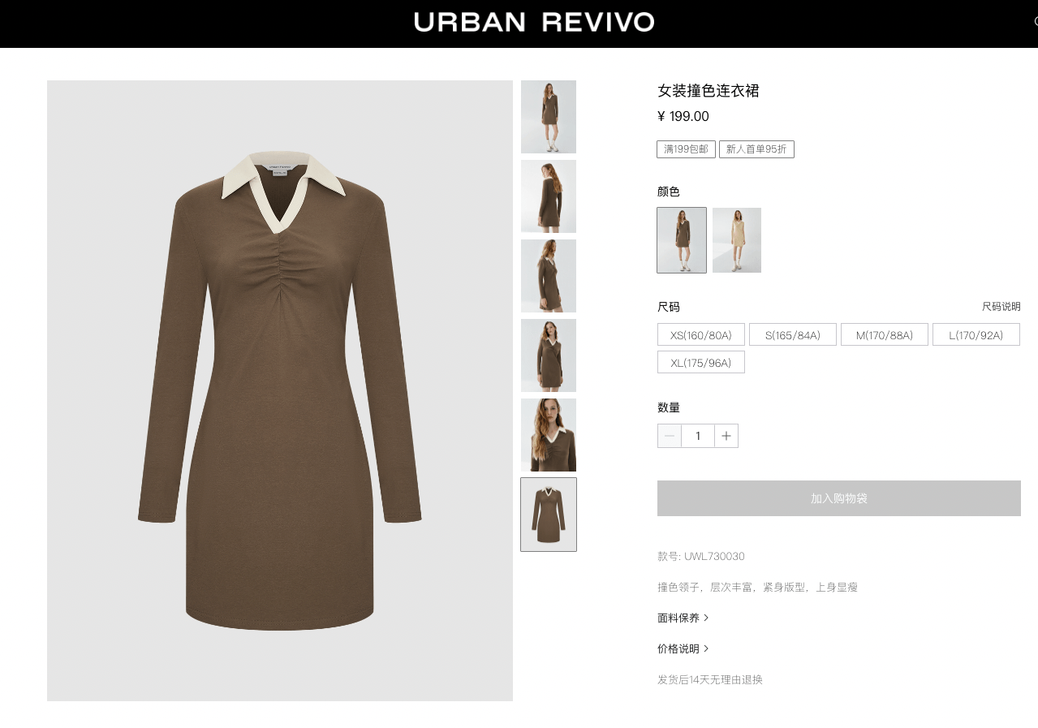Click the style number 款号: UWL730030
Image resolution: width=1038 pixels, height=728 pixels.
coord(701,556)
